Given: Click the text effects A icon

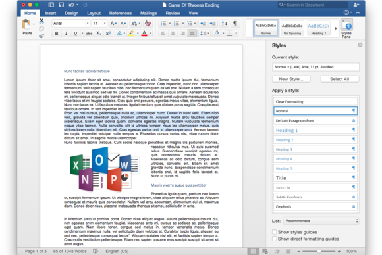Looking at the screenshot, I should click(119, 34).
